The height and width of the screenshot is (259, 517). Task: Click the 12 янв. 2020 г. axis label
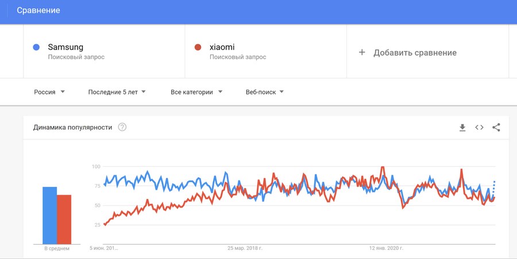[x=386, y=248]
